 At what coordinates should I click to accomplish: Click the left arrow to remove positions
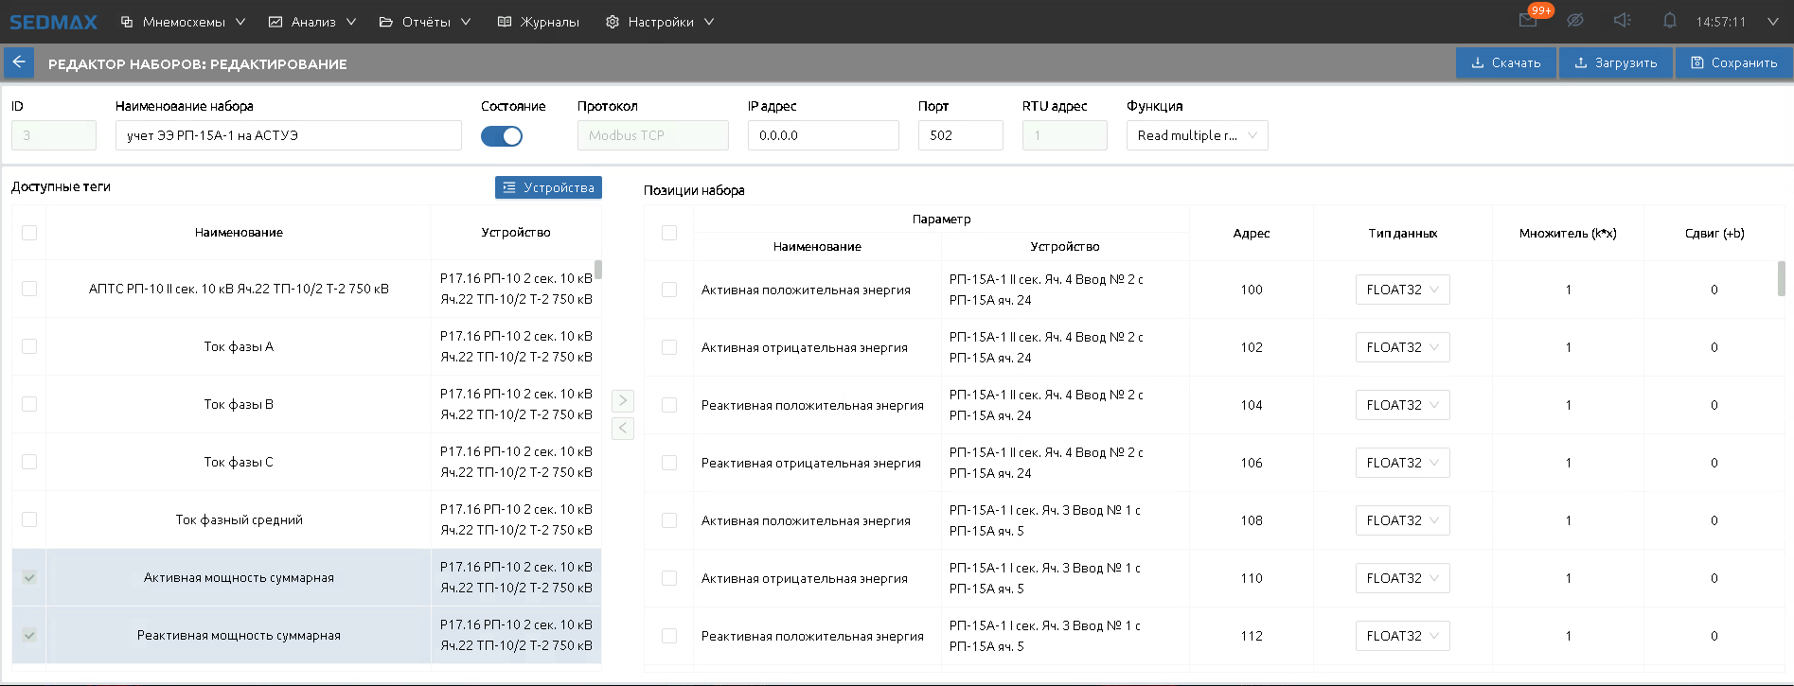pyautogui.click(x=623, y=429)
